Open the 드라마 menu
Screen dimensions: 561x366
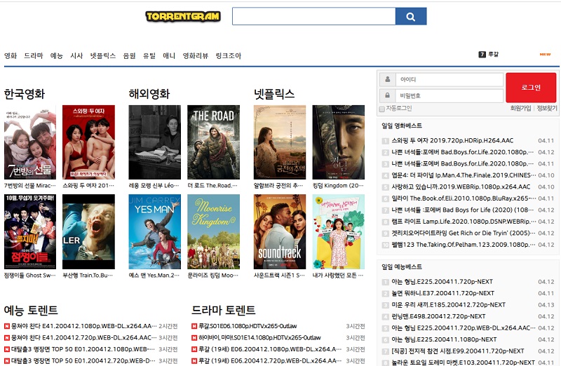click(33, 56)
